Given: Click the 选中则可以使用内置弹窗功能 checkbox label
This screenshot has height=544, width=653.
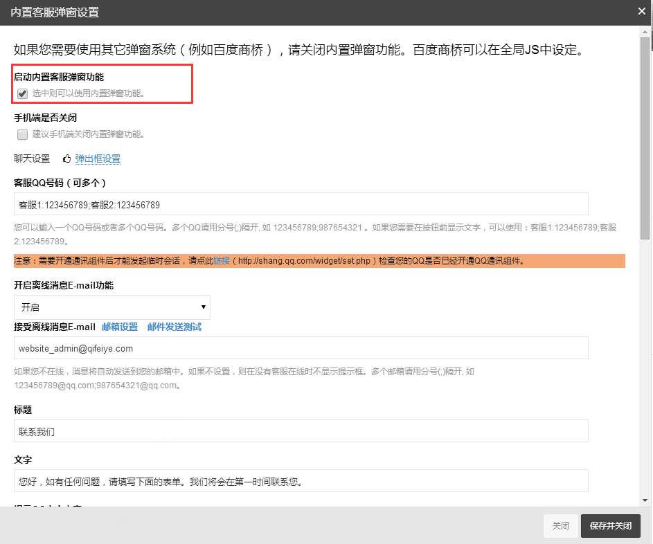Looking at the screenshot, I should pos(89,93).
